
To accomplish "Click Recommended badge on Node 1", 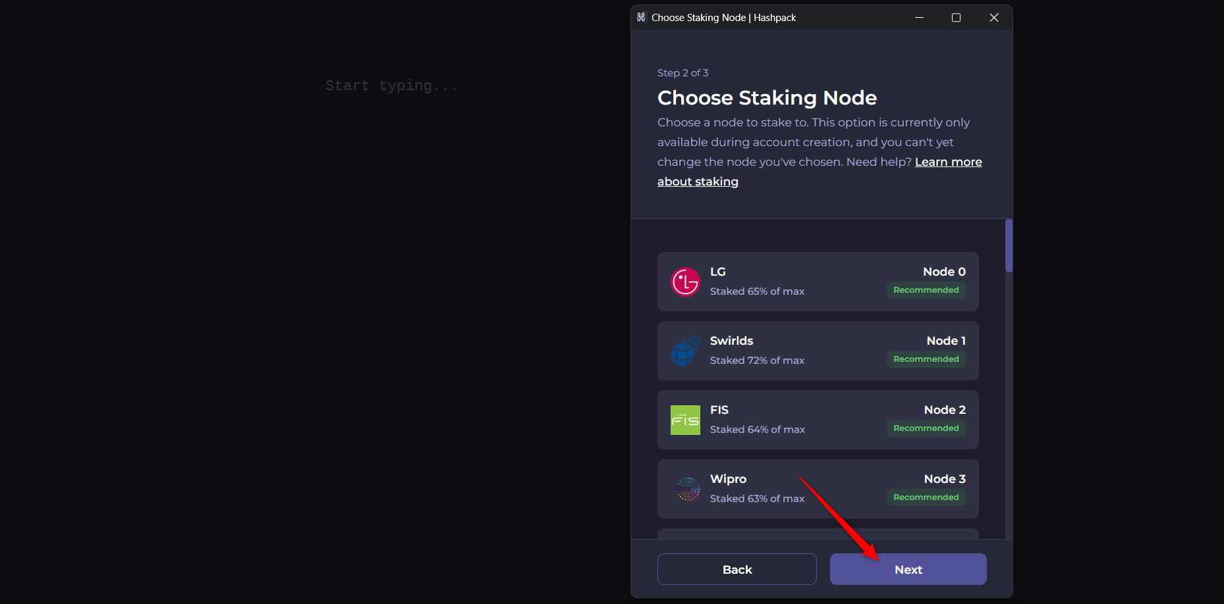I will point(926,359).
